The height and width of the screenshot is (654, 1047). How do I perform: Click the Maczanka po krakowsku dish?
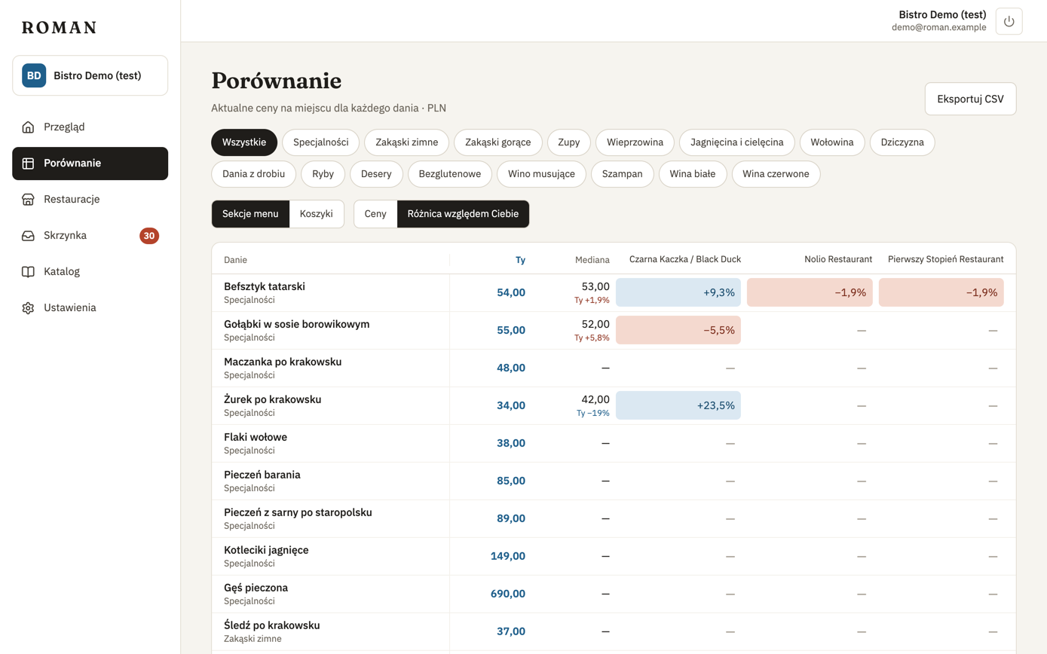point(283,362)
